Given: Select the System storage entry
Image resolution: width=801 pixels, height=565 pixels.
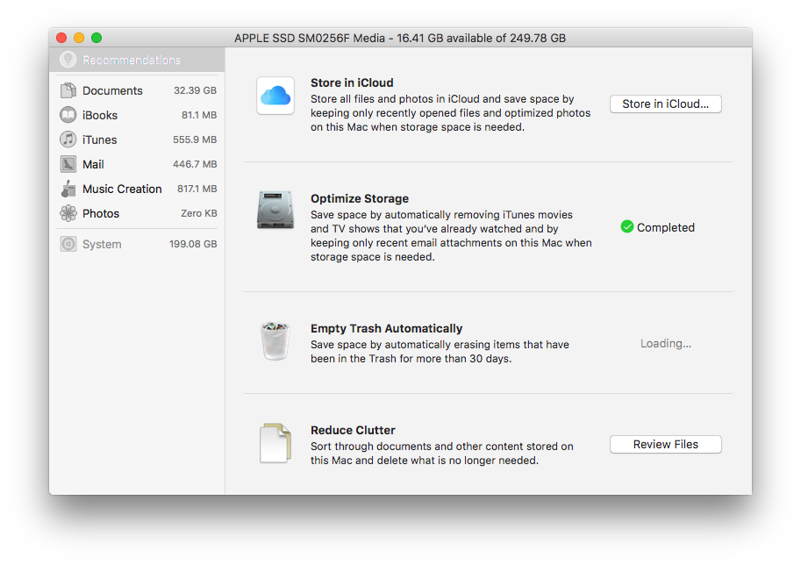Looking at the screenshot, I should click(102, 244).
